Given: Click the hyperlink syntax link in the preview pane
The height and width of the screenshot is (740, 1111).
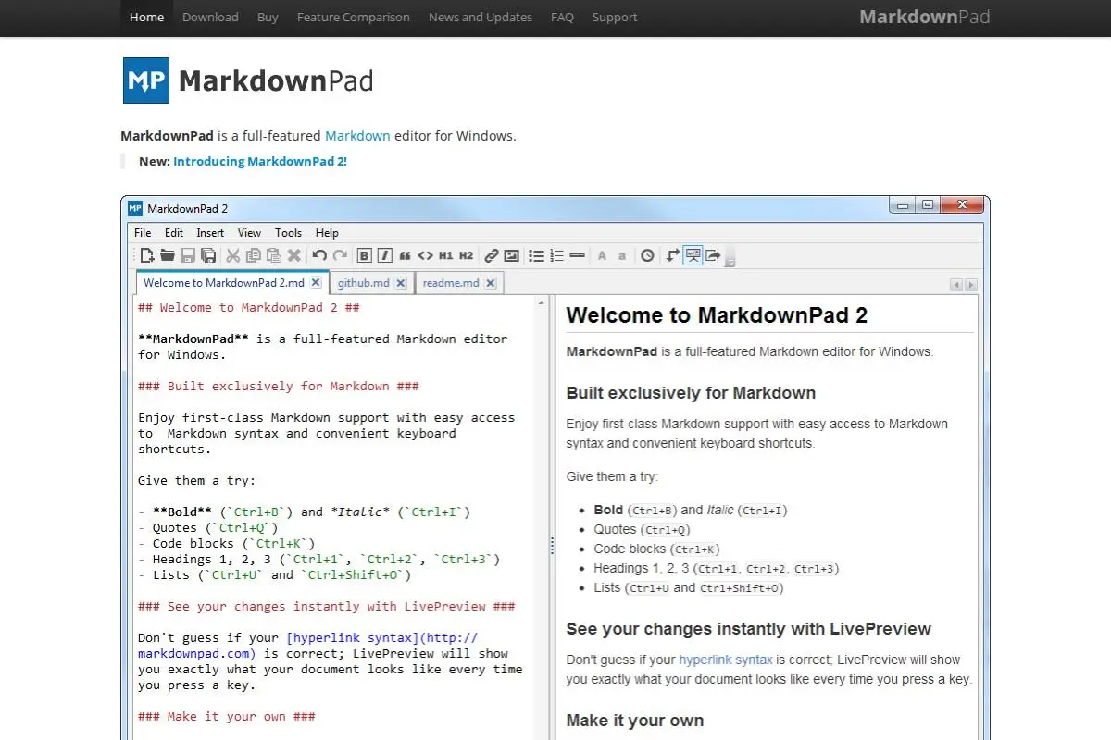Looking at the screenshot, I should click(x=726, y=660).
